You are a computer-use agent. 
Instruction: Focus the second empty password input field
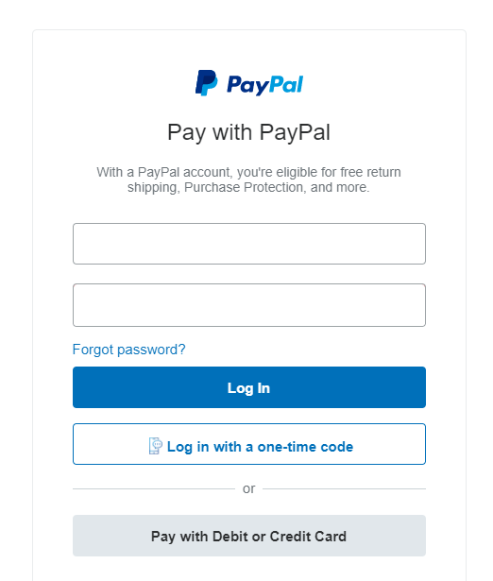[249, 305]
